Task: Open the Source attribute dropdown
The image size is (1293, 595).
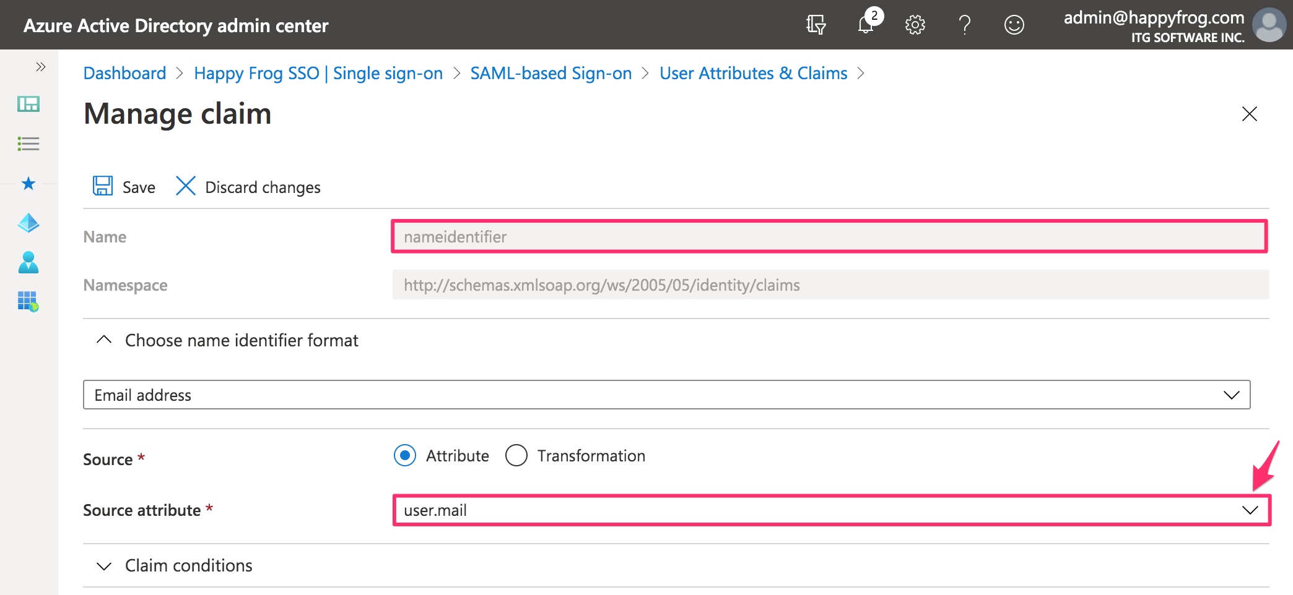Action: [1250, 510]
